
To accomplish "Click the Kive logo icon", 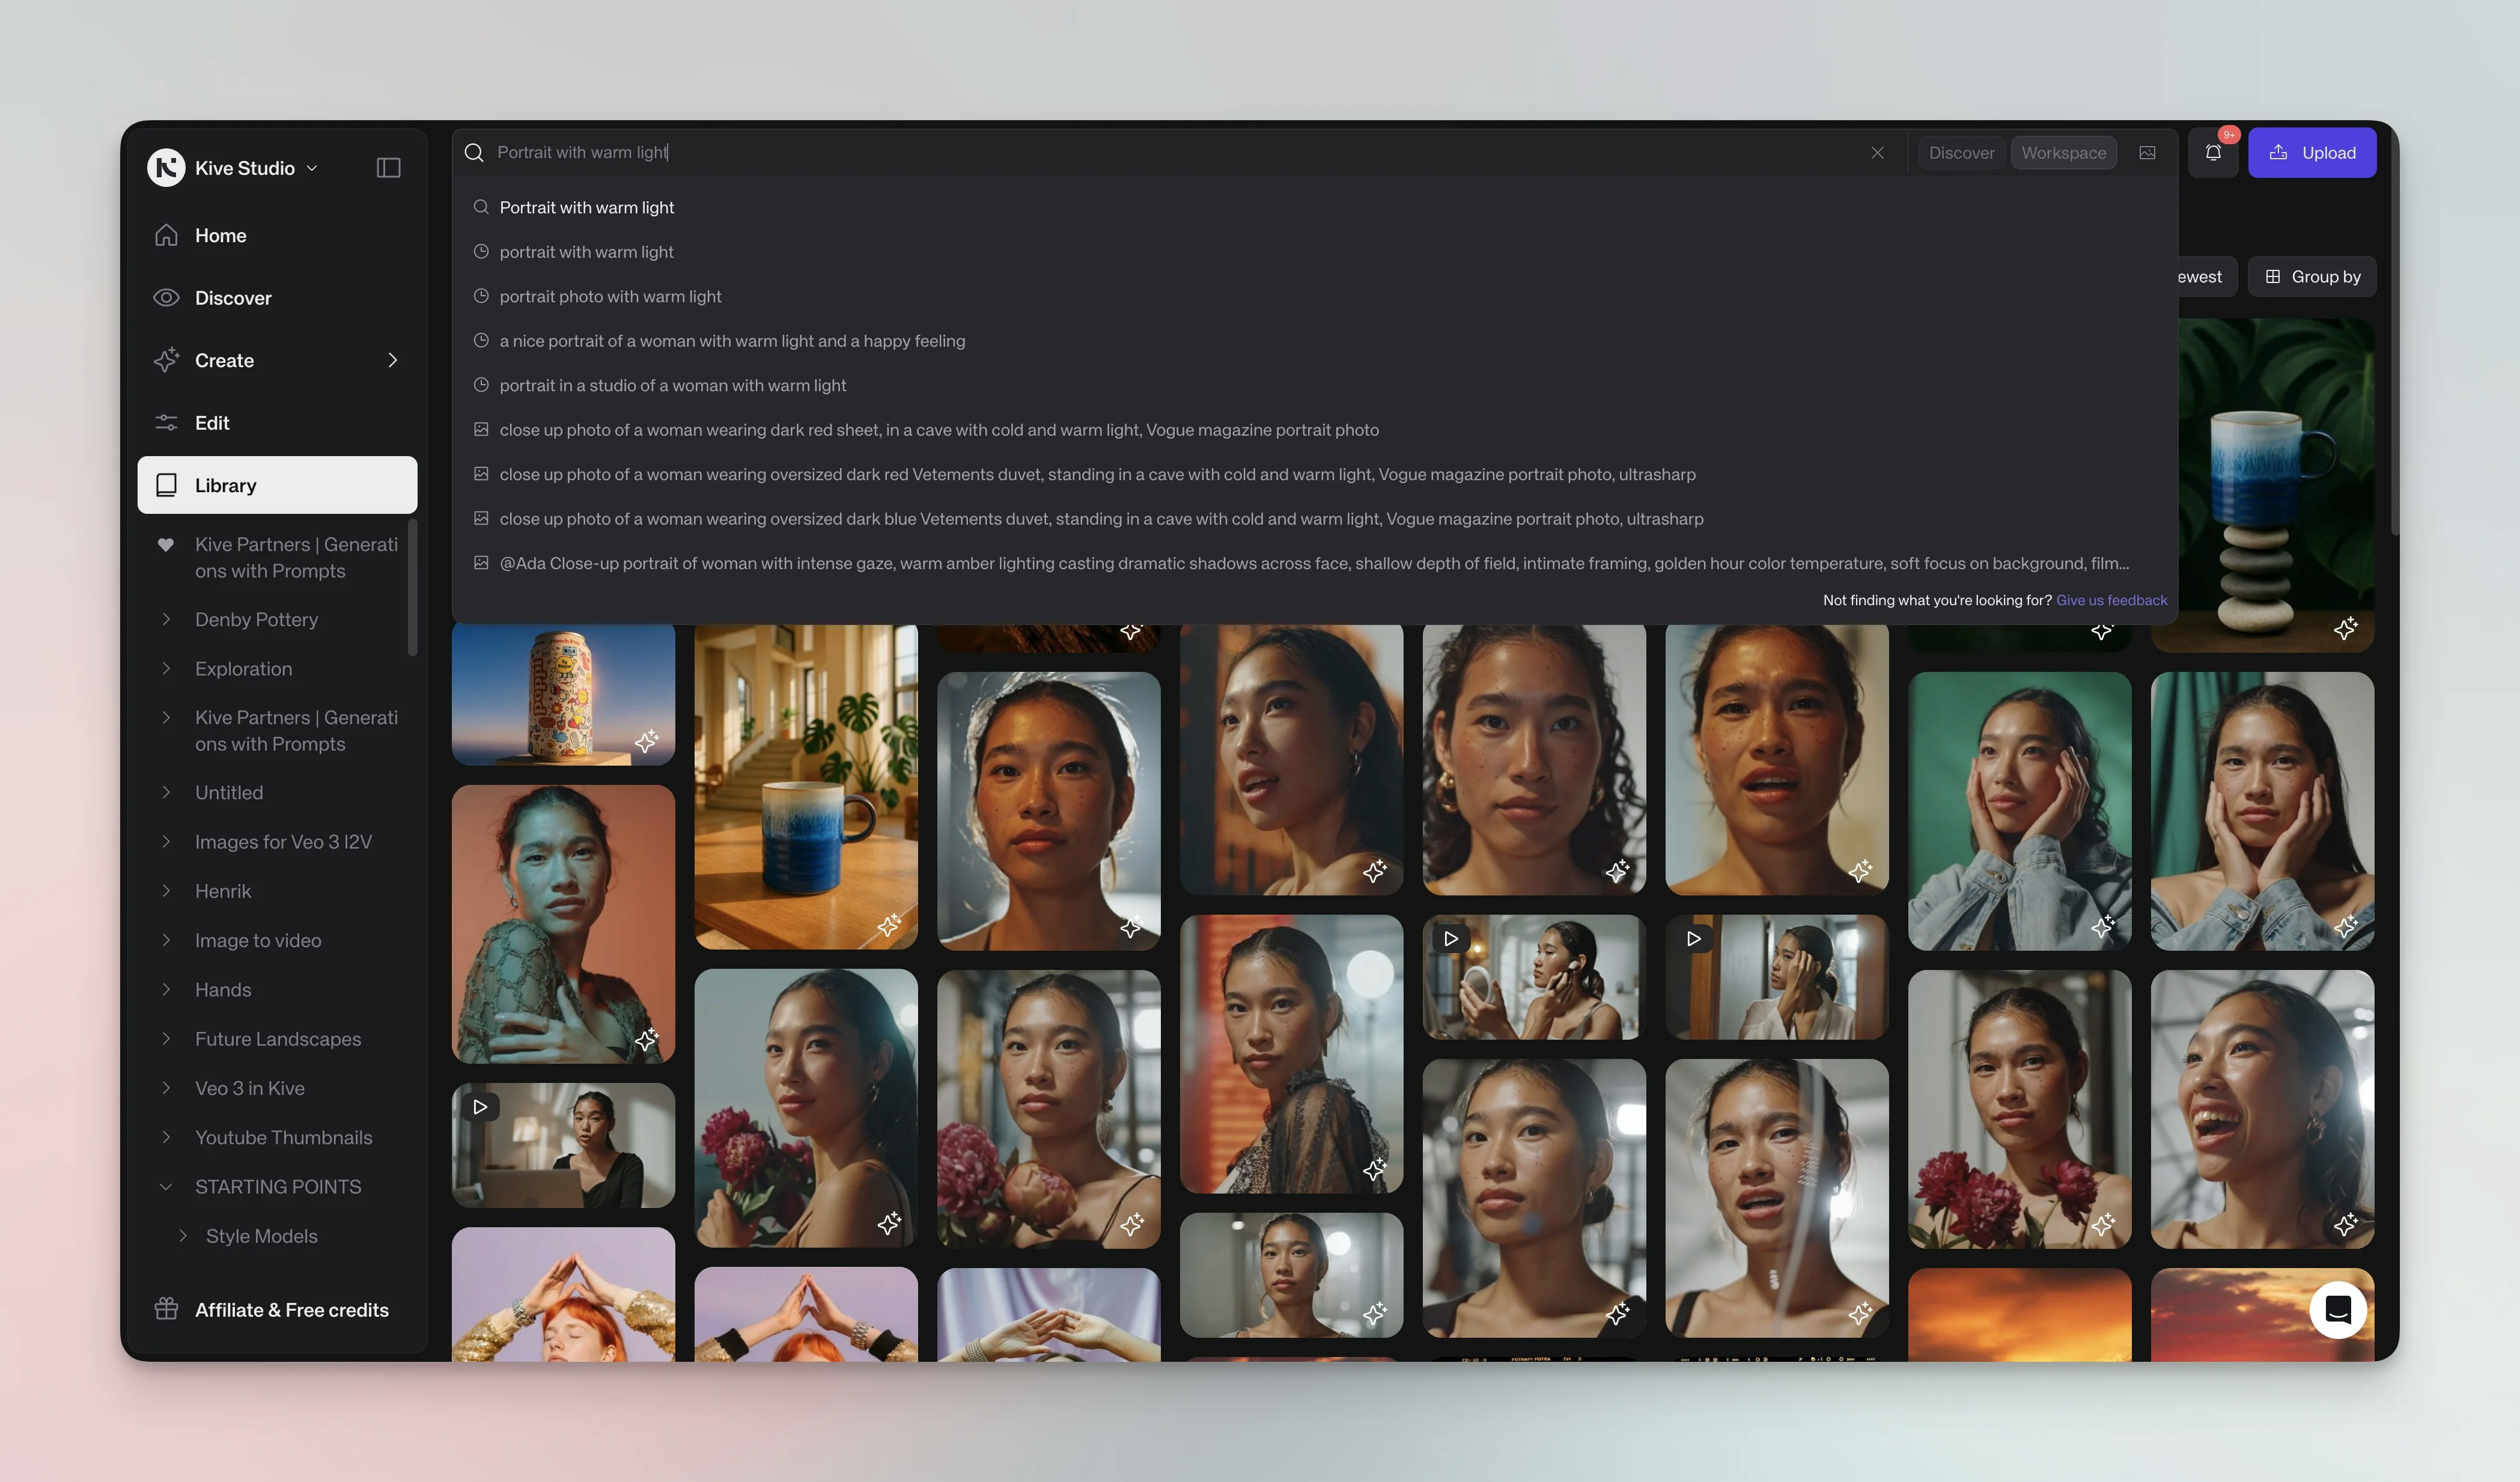I will [166, 168].
